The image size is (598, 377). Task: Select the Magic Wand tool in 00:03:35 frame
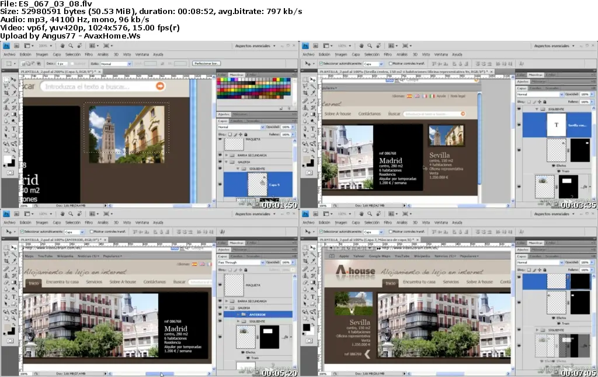click(313, 86)
